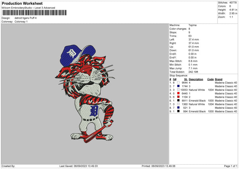Click the 'Code' column header

coord(210,79)
